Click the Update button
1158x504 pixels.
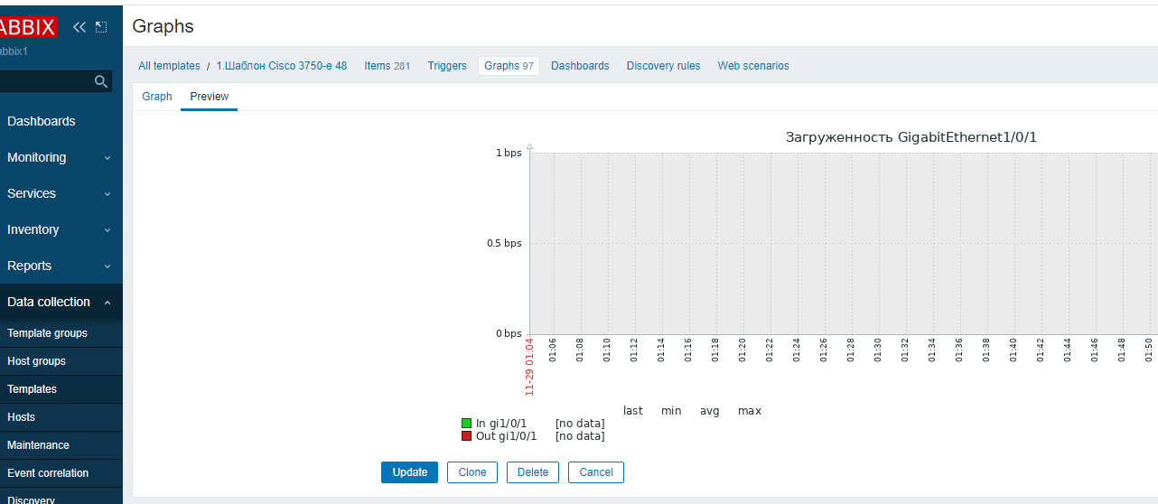click(x=410, y=472)
